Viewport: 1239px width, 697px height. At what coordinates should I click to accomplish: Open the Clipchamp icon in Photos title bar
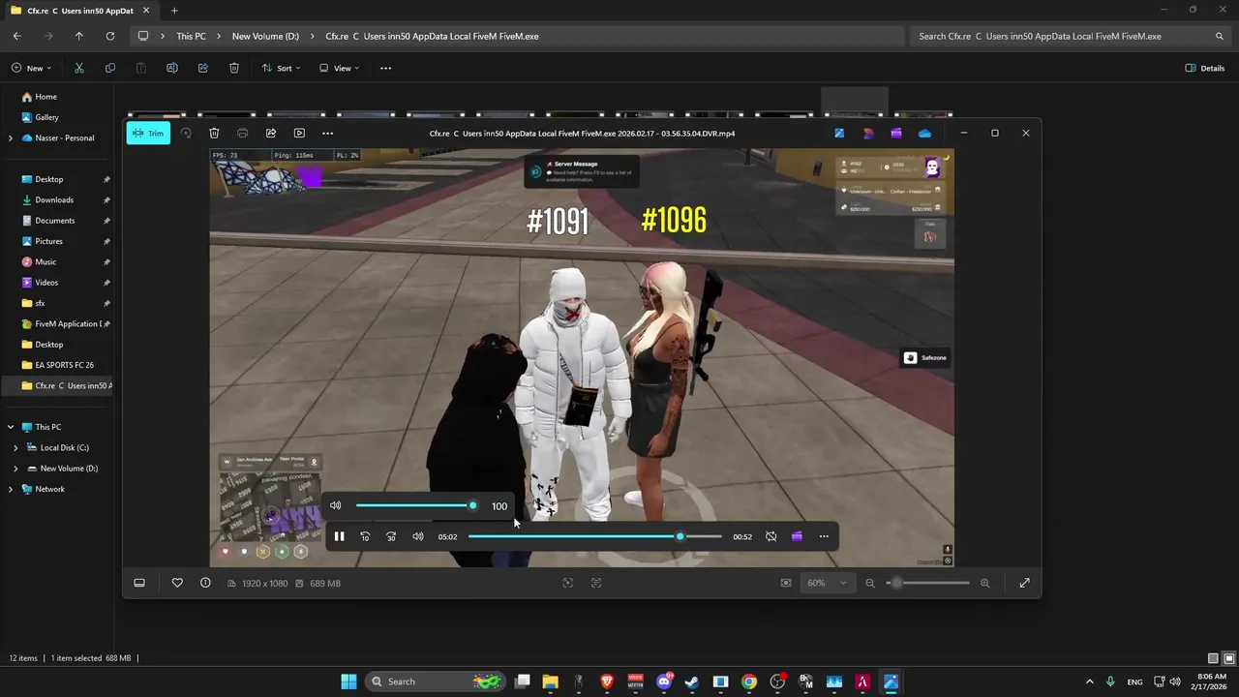tap(896, 133)
